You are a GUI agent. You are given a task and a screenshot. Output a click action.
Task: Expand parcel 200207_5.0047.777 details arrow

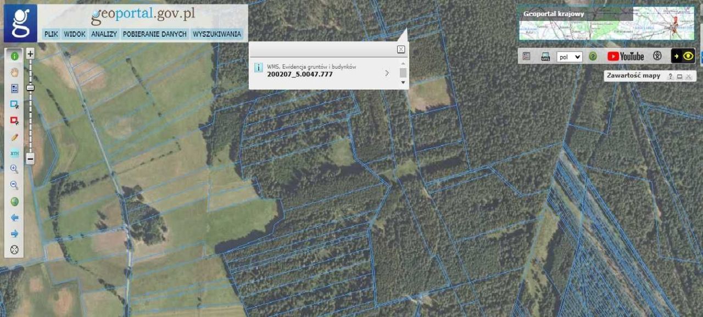pos(387,73)
